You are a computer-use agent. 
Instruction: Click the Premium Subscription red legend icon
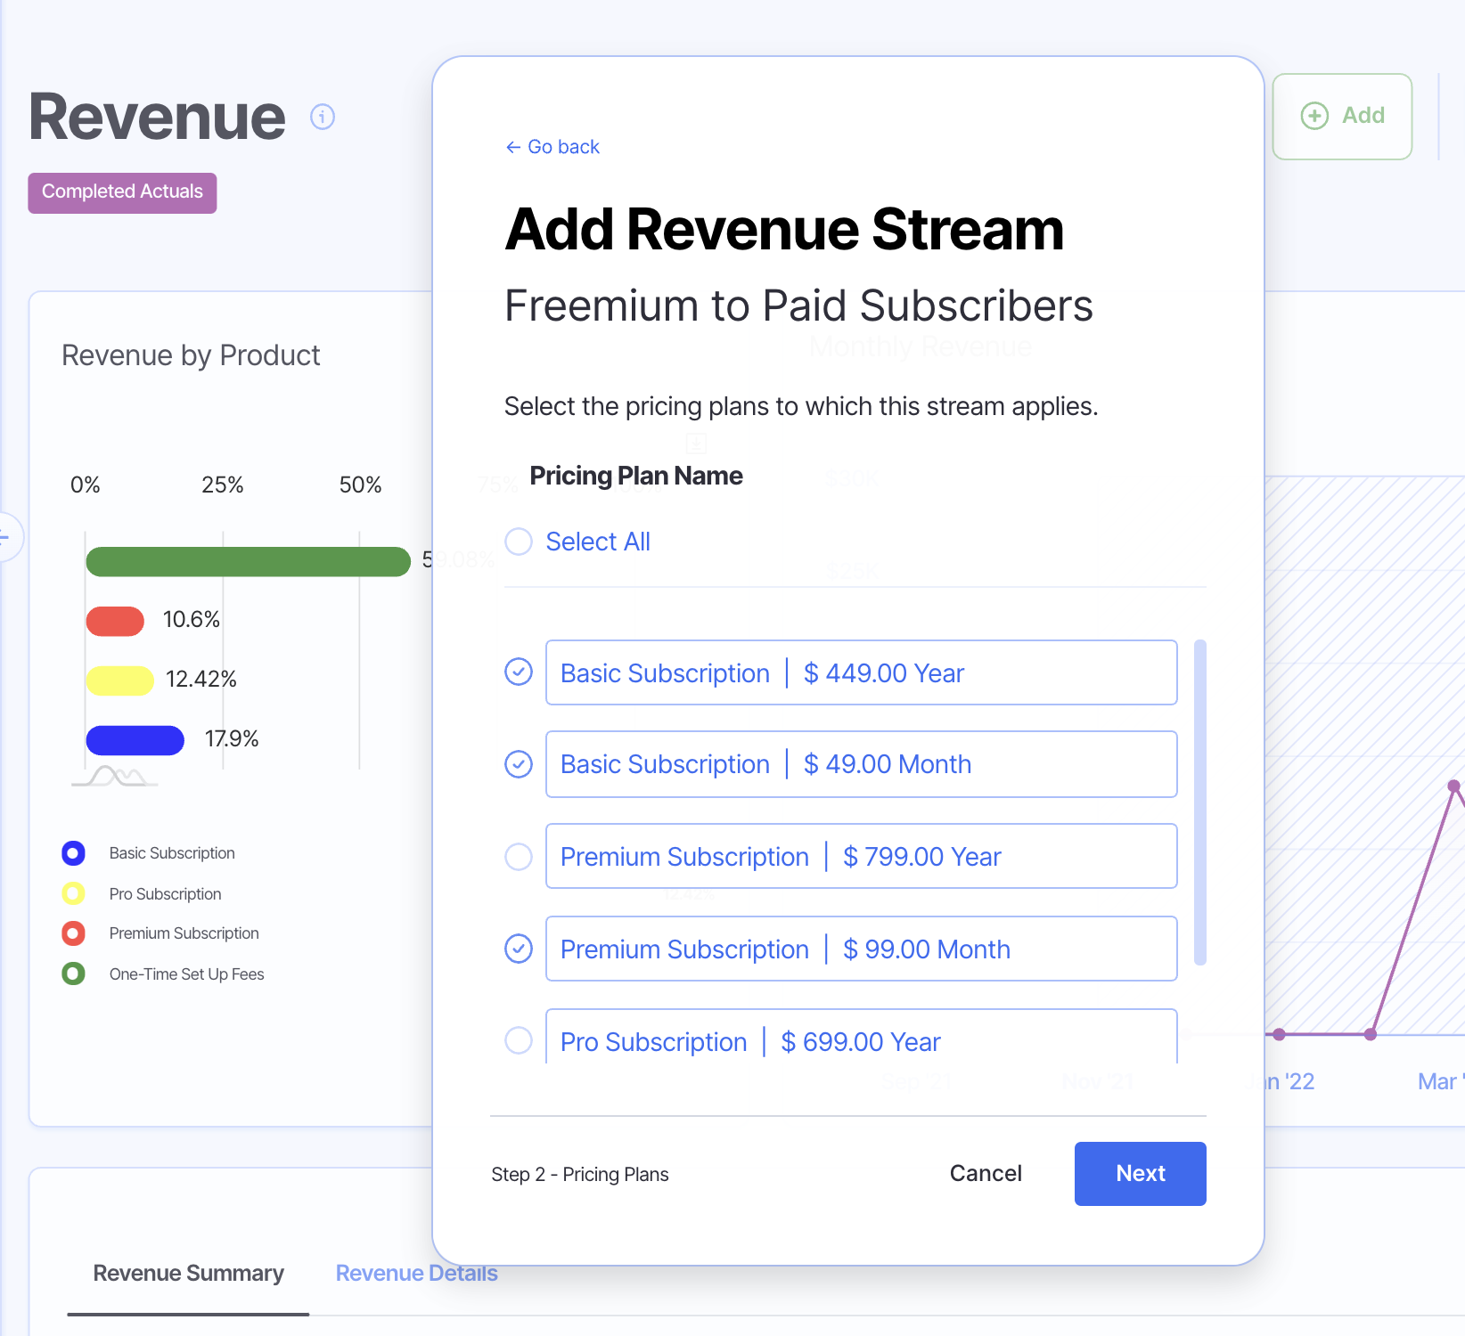tap(73, 933)
